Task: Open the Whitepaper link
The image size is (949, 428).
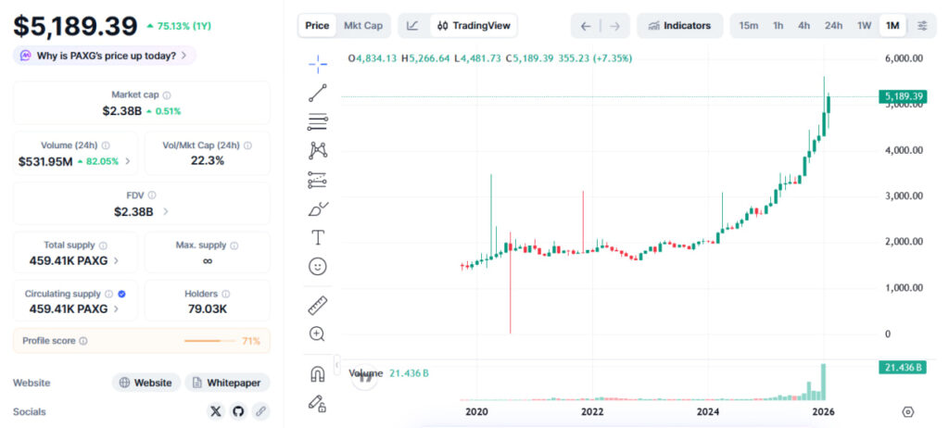Action: coord(227,383)
